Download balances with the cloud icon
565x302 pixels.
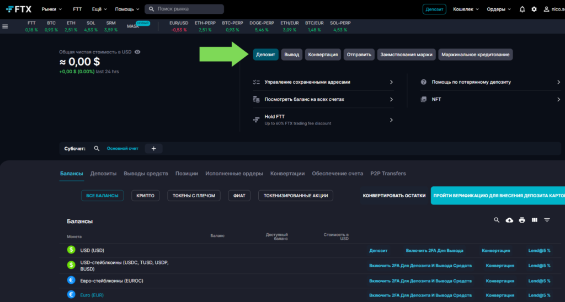(509, 220)
